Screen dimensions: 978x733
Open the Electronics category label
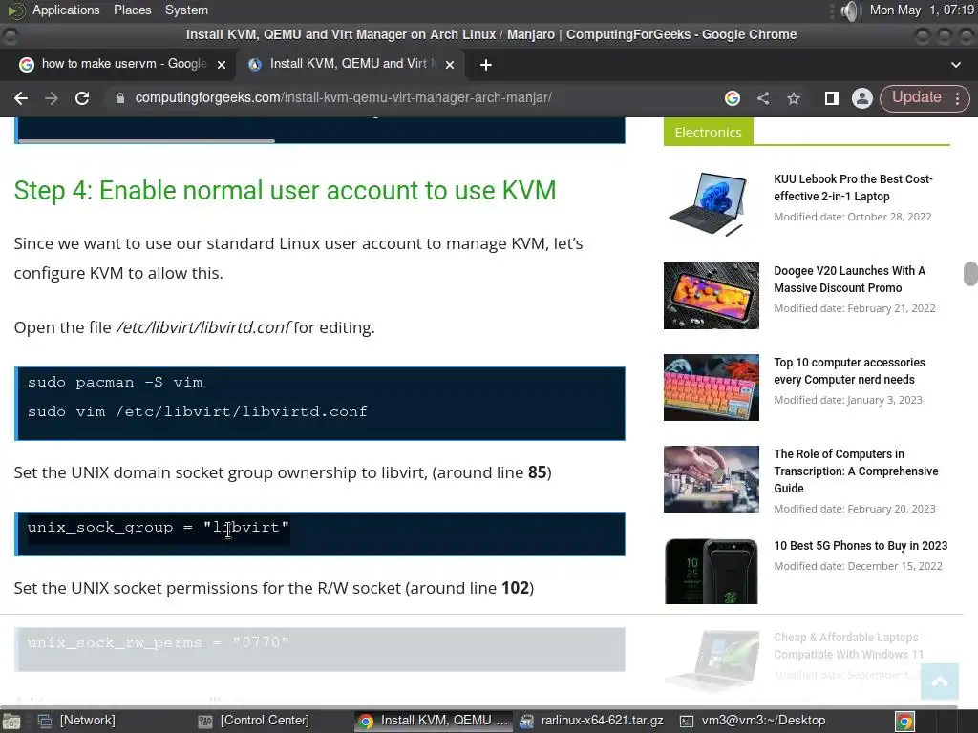(x=708, y=132)
